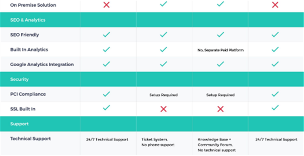Click the On Premise Solution checkmark in second column
The height and width of the screenshot is (156, 304).
point(164,4)
